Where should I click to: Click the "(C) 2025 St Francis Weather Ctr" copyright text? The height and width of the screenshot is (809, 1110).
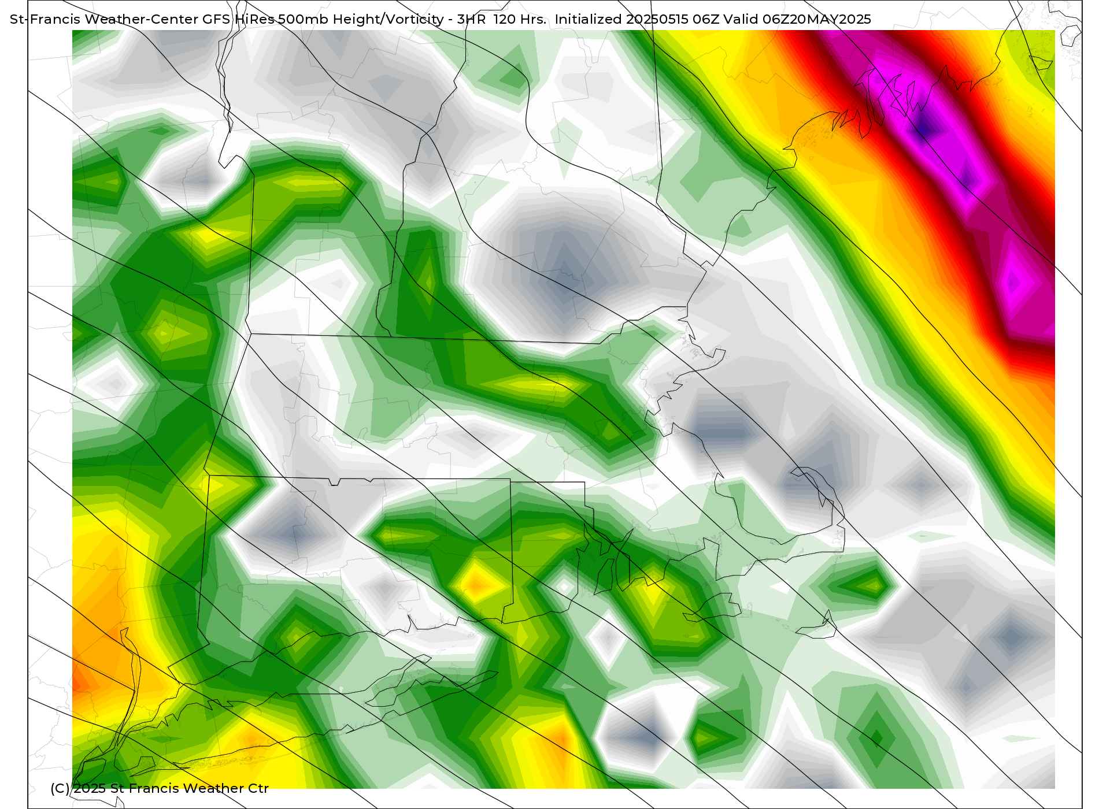click(x=160, y=788)
